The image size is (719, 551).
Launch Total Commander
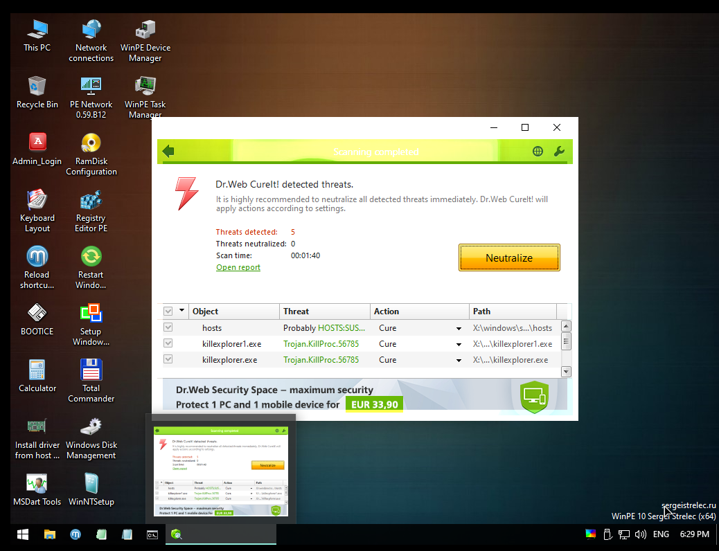coord(91,381)
